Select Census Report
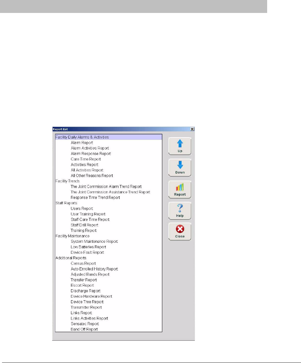The width and height of the screenshot is (301, 363). point(83,263)
